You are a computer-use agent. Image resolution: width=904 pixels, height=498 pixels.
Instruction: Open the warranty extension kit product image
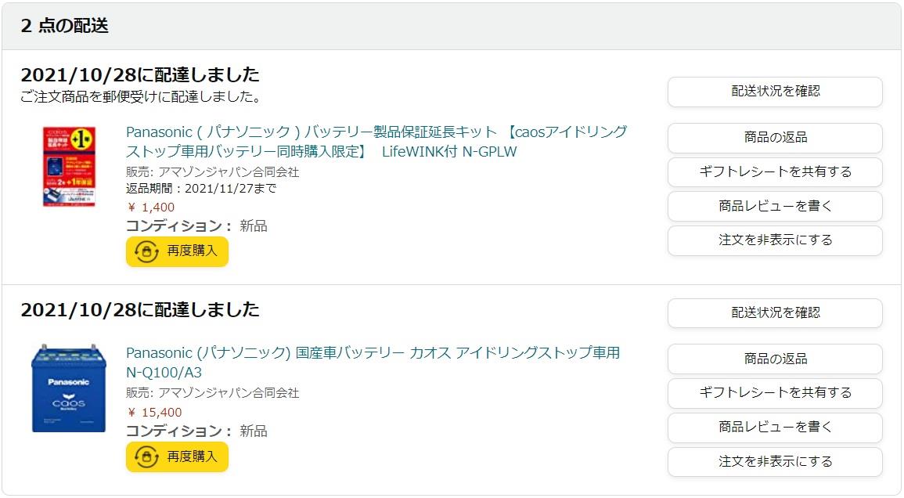click(69, 167)
